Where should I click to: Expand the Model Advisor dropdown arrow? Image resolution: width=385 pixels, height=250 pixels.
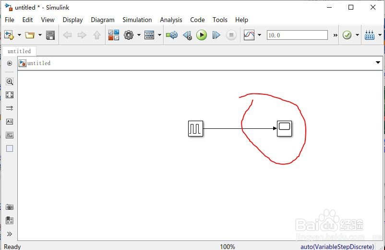pyautogui.click(x=357, y=35)
